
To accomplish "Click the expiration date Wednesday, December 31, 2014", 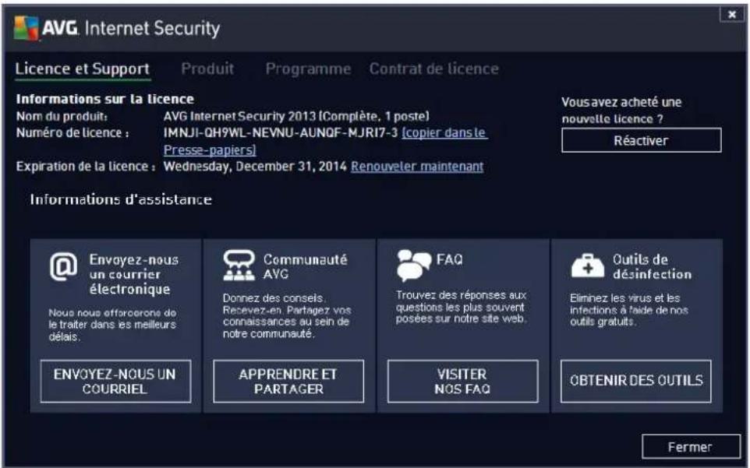I will [x=255, y=167].
